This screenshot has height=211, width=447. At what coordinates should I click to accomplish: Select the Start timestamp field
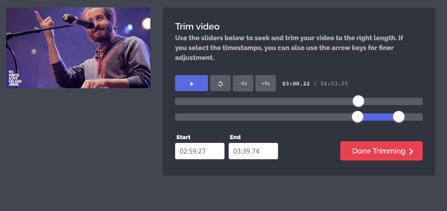[199, 151]
